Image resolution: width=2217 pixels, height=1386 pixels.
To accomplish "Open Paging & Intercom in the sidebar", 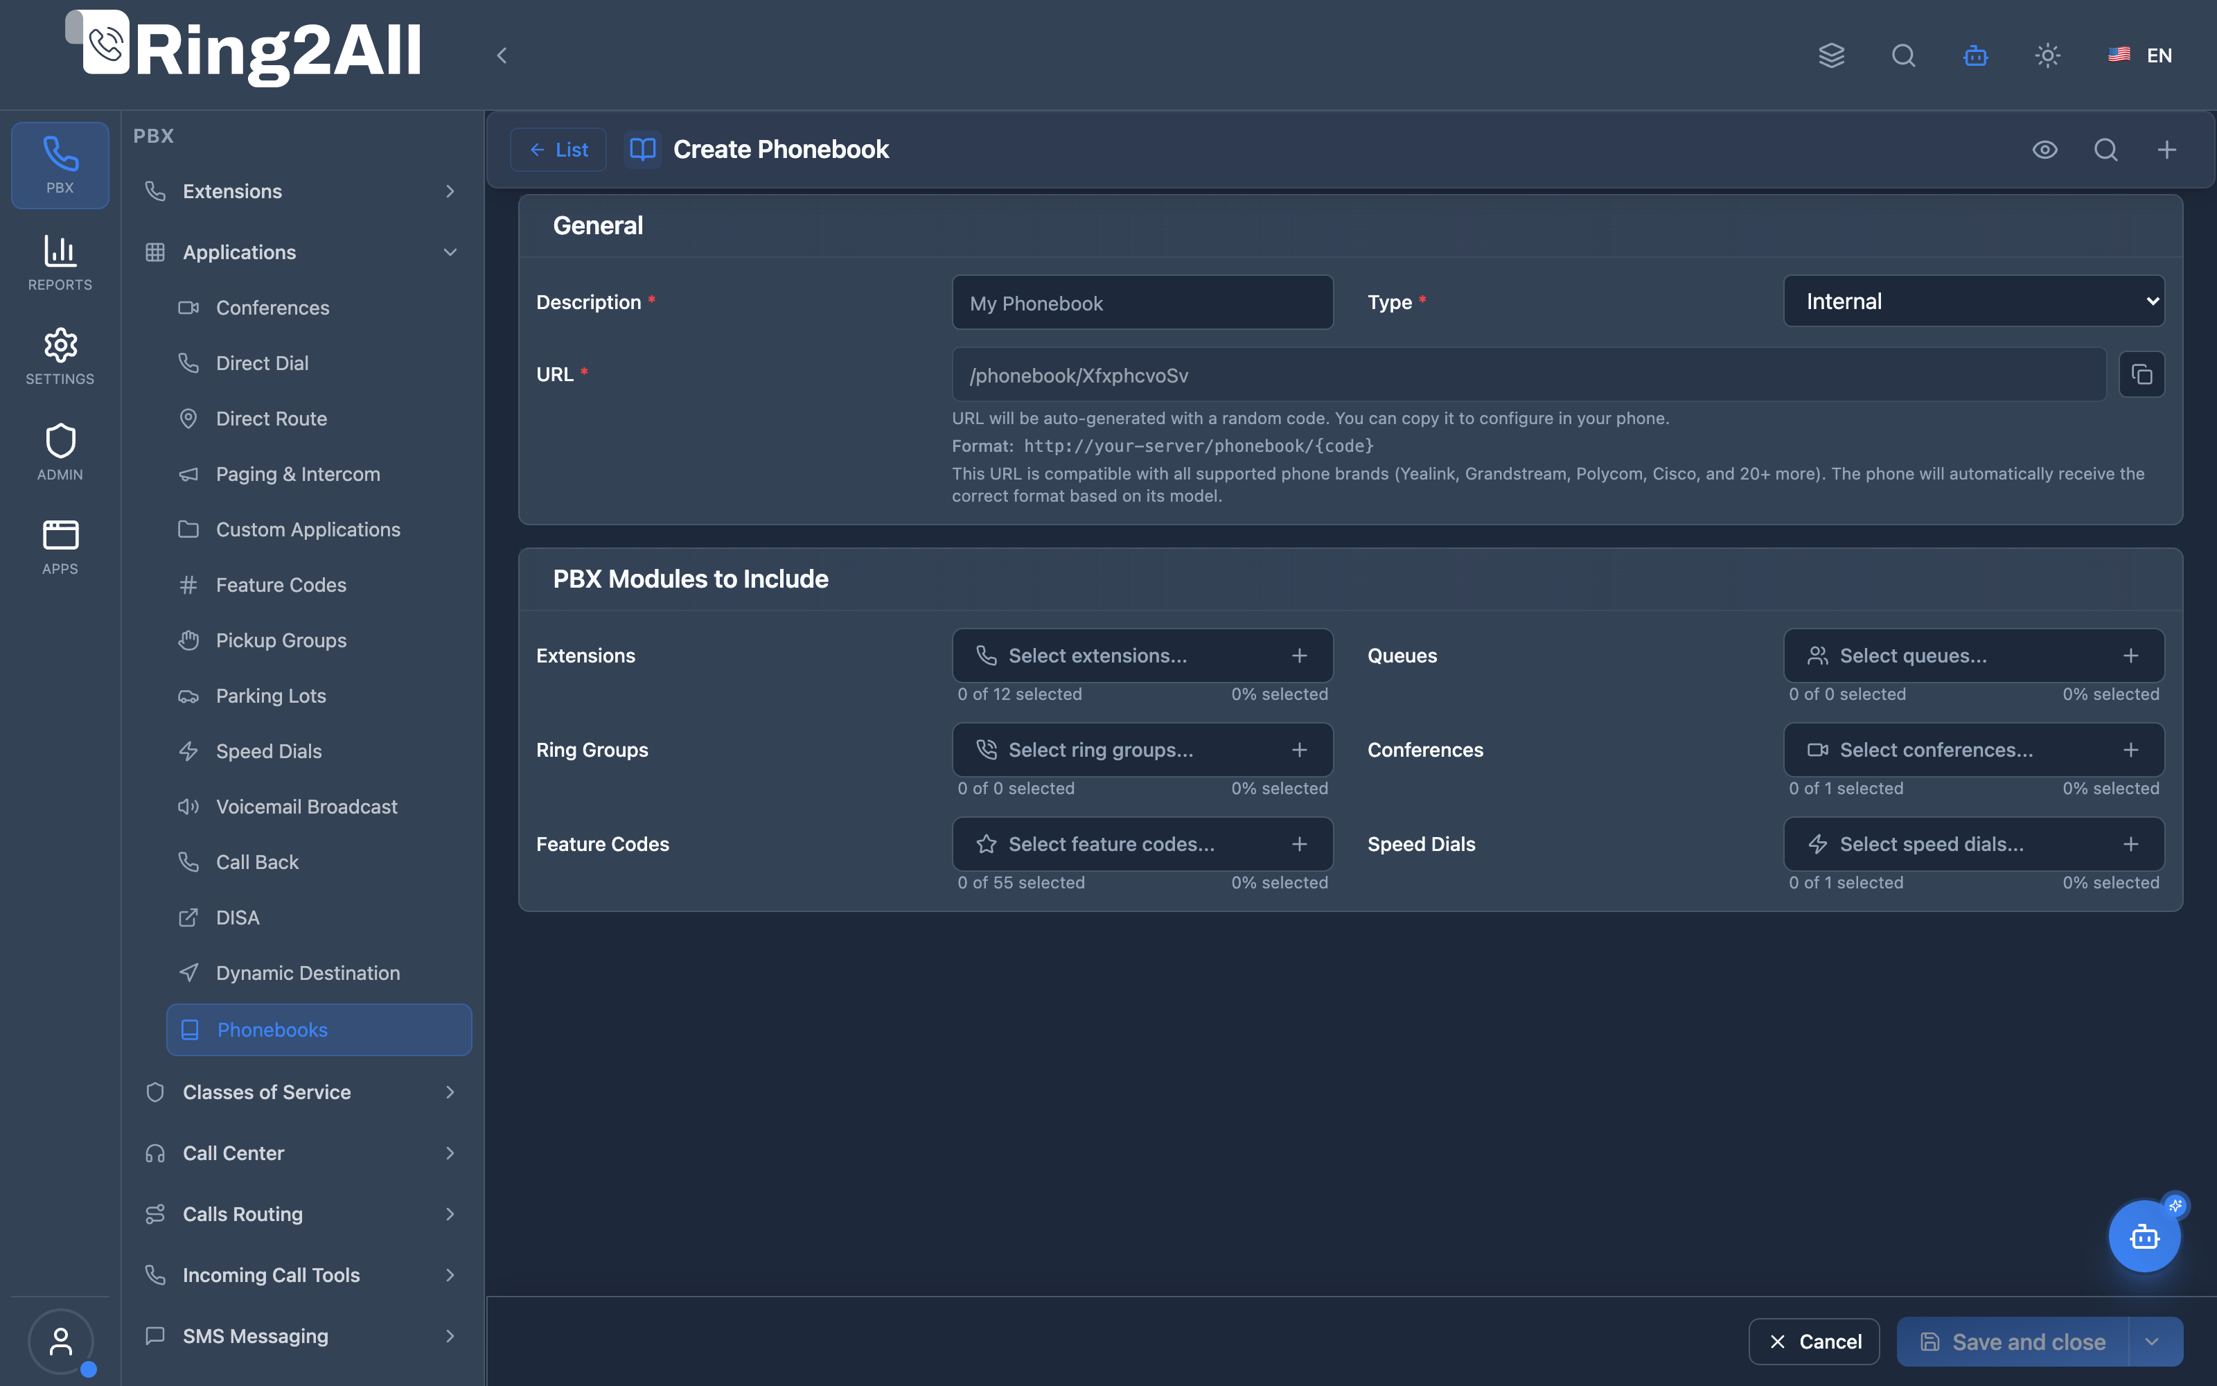I will point(319,474).
